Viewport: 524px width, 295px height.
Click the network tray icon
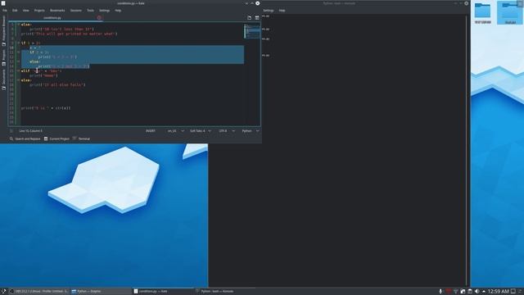[455, 292]
